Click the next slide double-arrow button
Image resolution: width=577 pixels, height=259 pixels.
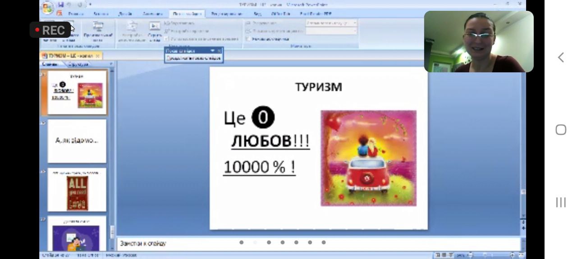point(523,229)
